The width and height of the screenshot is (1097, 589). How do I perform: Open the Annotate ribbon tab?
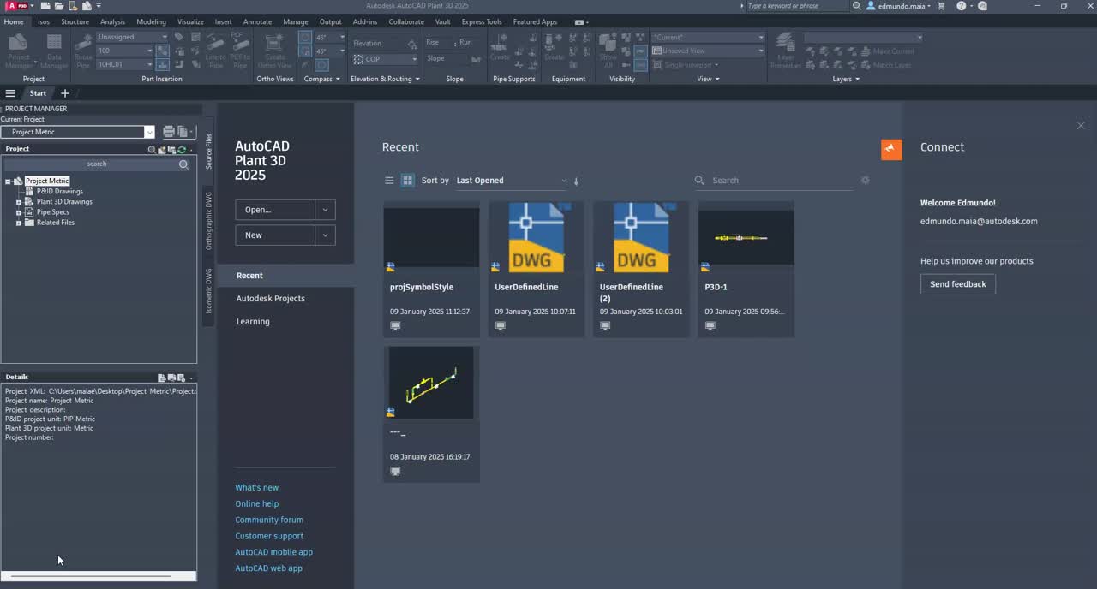pos(257,21)
